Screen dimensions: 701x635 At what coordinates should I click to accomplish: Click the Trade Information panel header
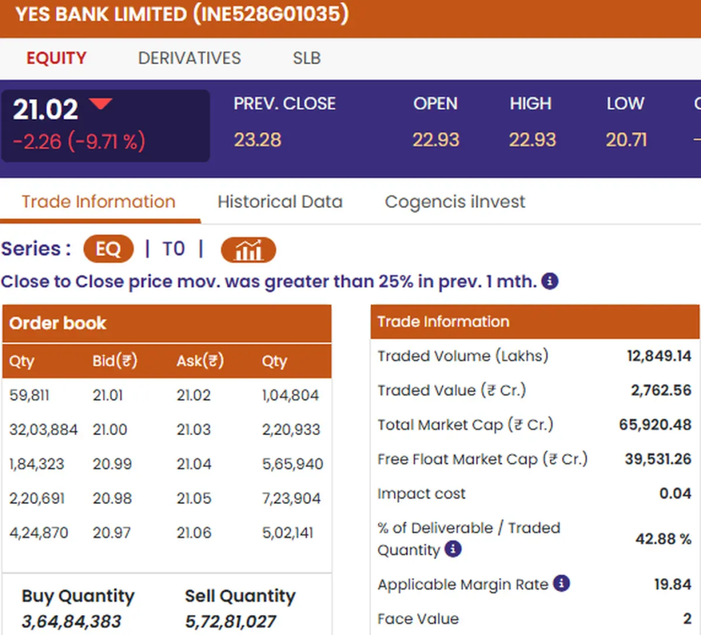click(x=535, y=322)
